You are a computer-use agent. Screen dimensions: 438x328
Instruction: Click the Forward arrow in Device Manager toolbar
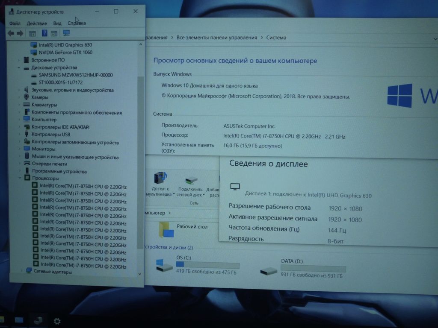[20, 33]
